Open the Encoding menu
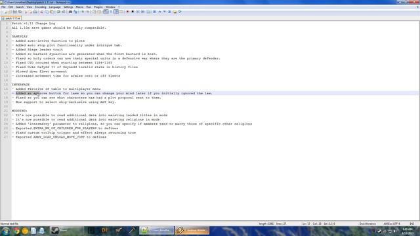 [x=41, y=7]
